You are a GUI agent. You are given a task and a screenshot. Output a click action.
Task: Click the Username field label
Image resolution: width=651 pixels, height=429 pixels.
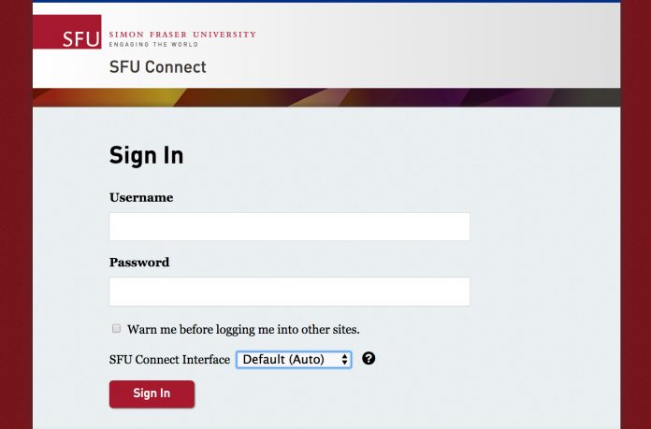141,197
